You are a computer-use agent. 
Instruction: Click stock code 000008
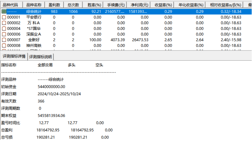click(x=14, y=45)
